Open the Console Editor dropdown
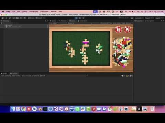Image resolution: width=165 pixels, height=123 pixels. [x=43, y=76]
